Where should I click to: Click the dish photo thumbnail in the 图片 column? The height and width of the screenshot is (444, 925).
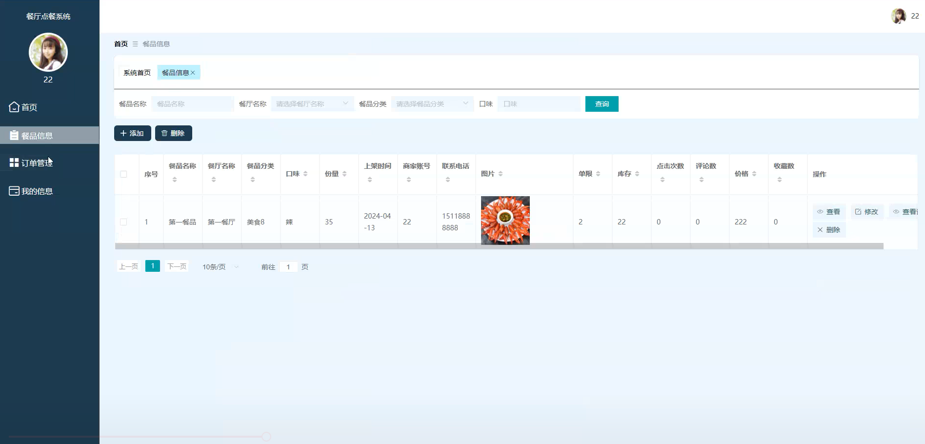point(505,220)
